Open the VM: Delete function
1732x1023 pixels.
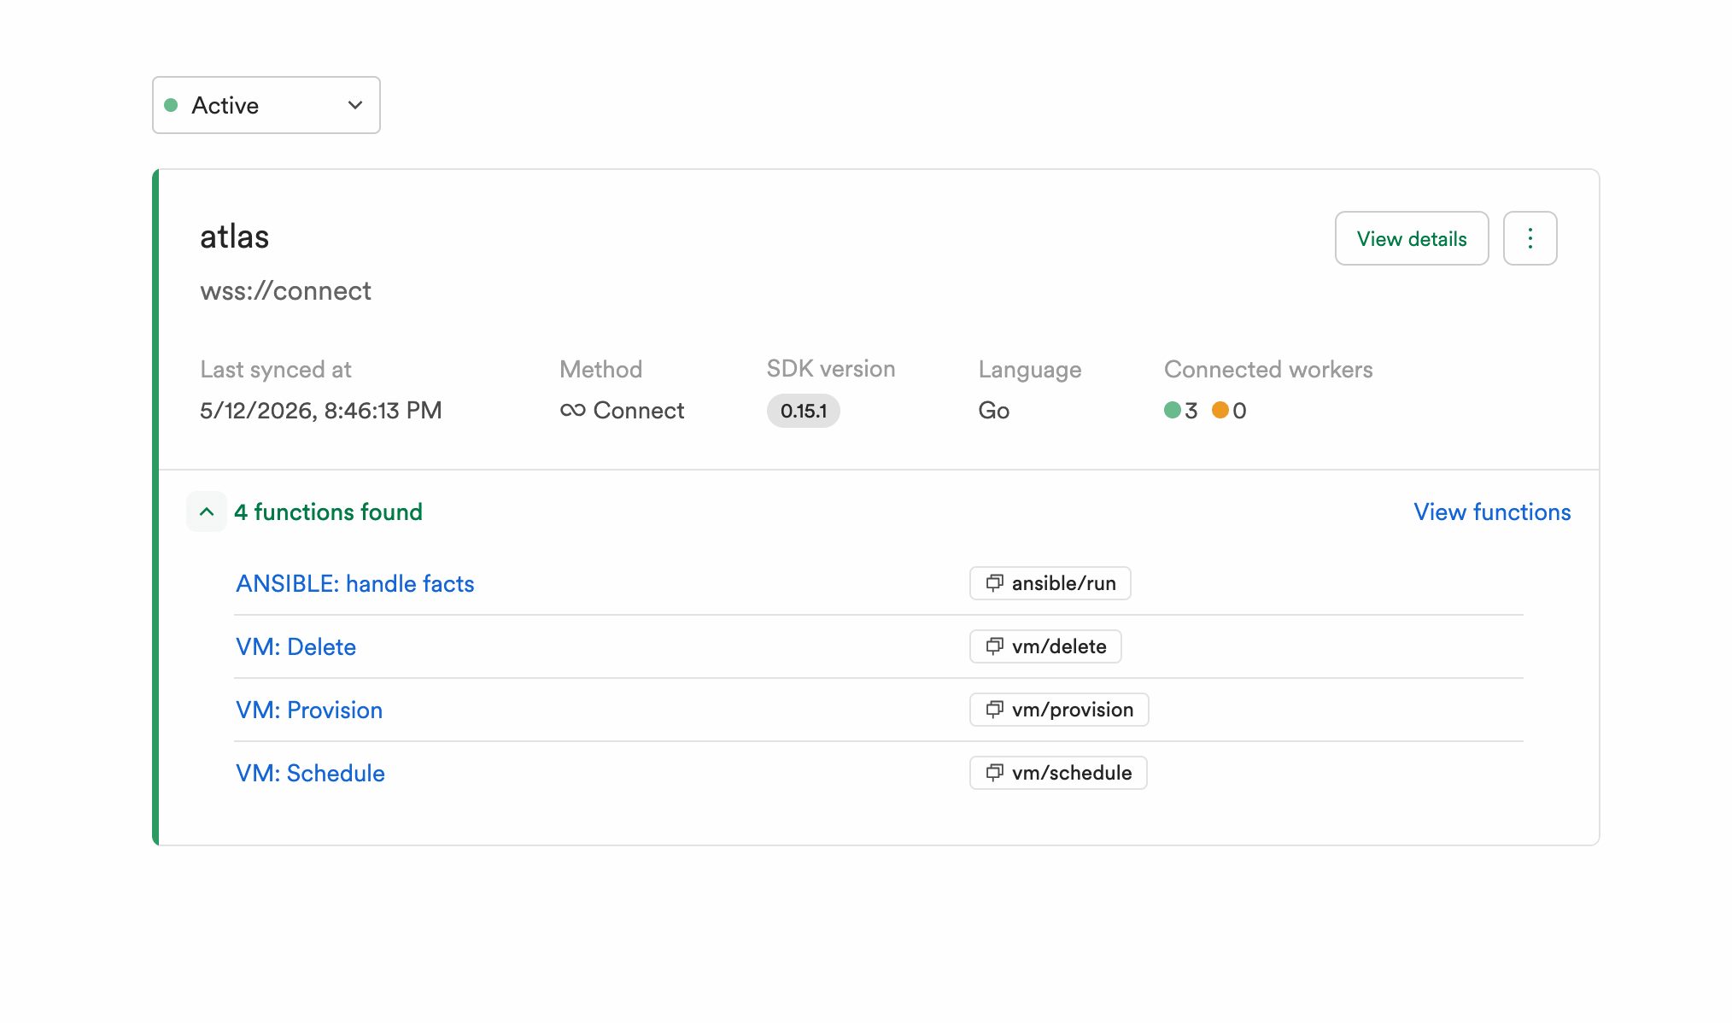pyautogui.click(x=295, y=646)
